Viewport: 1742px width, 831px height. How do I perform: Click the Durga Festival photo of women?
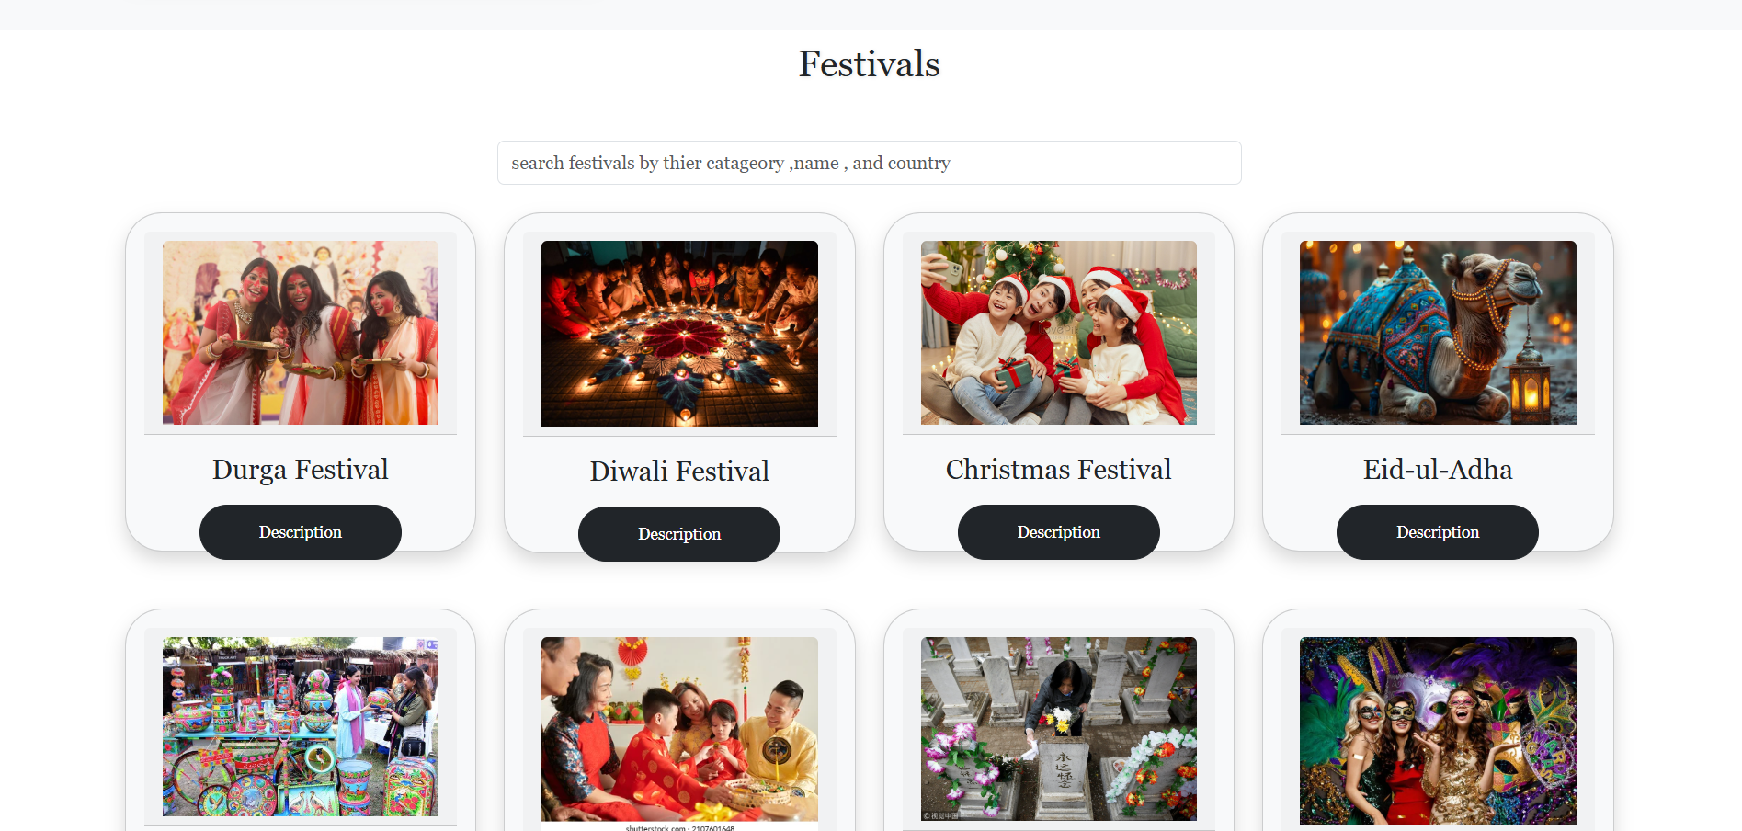[x=301, y=333]
